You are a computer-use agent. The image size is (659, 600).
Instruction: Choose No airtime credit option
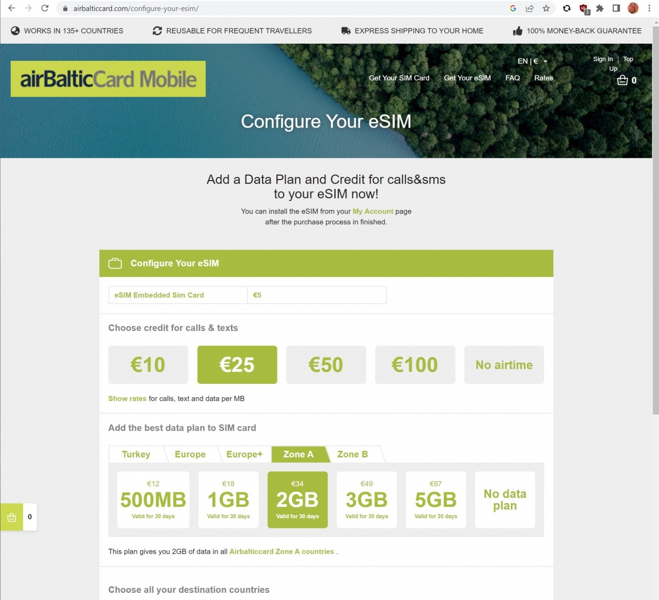(x=504, y=365)
